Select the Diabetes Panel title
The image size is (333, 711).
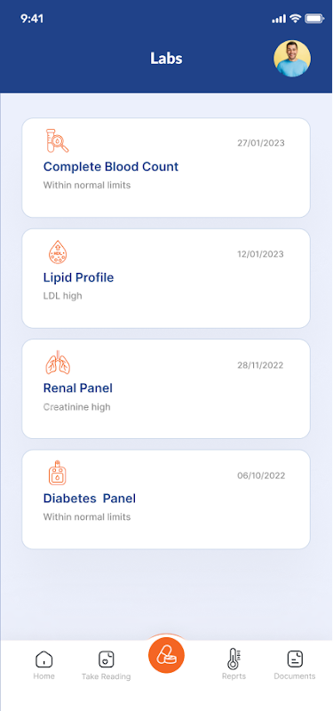pyautogui.click(x=90, y=499)
